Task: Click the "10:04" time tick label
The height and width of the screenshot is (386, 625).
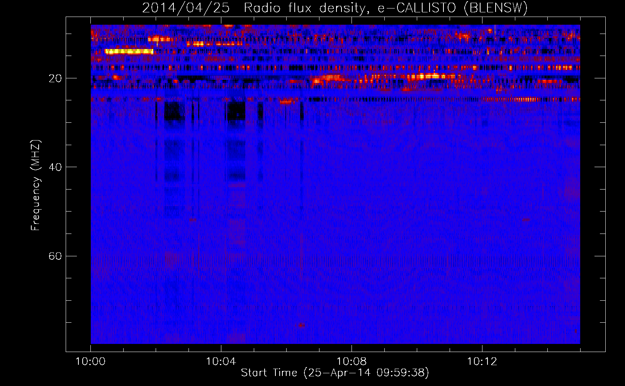Action: coord(221,362)
